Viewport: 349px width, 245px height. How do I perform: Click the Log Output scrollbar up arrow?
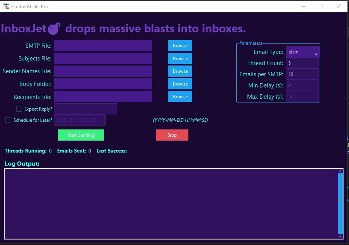pyautogui.click(x=340, y=170)
